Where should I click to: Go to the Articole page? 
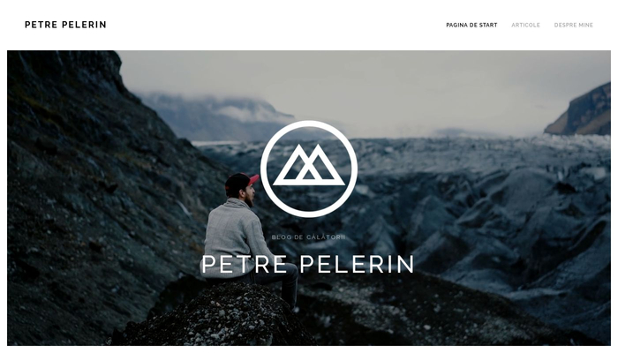[525, 25]
